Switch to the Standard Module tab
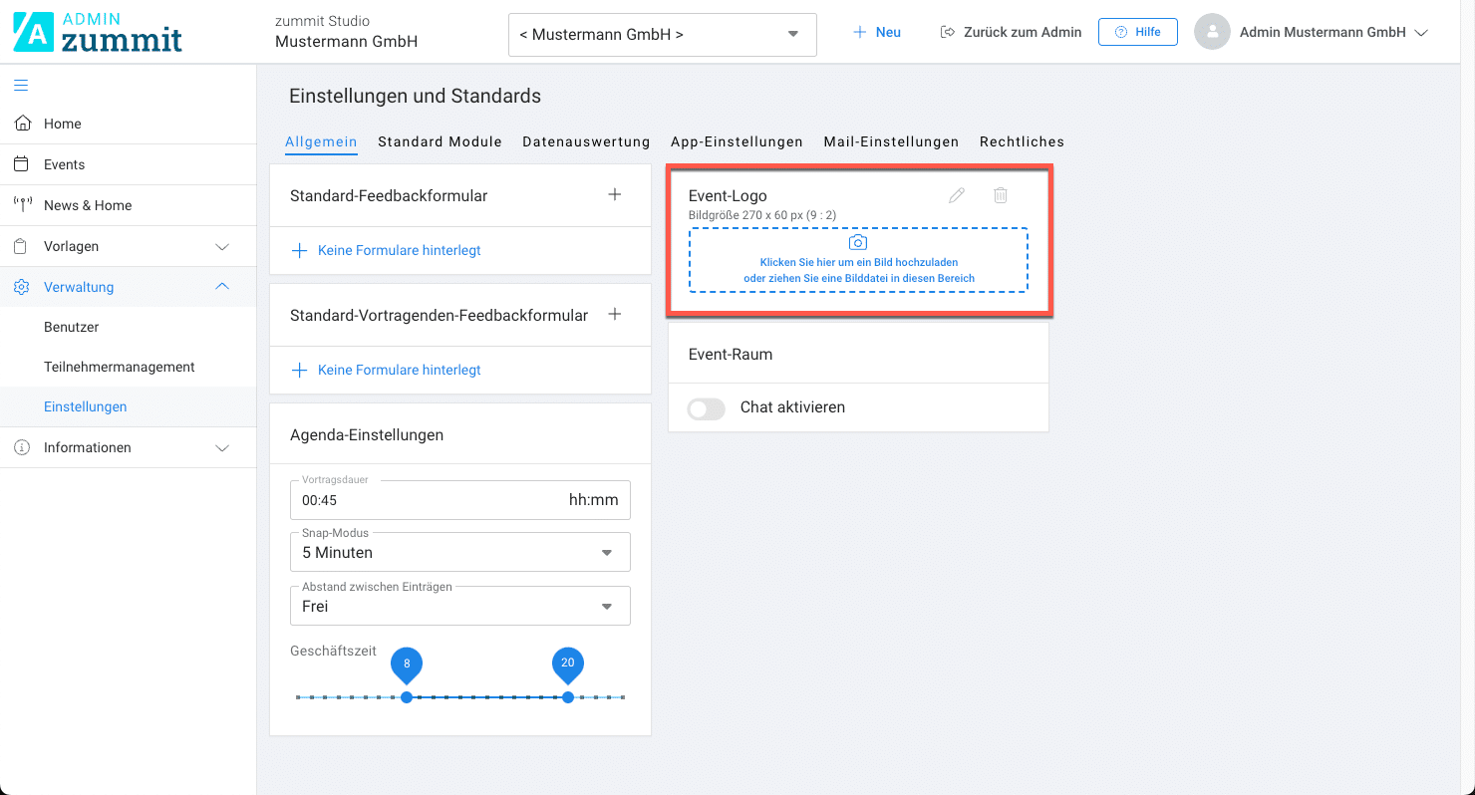The width and height of the screenshot is (1475, 795). (x=440, y=142)
